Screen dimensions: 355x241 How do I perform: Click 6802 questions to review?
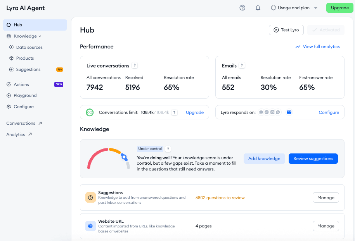coord(220,198)
